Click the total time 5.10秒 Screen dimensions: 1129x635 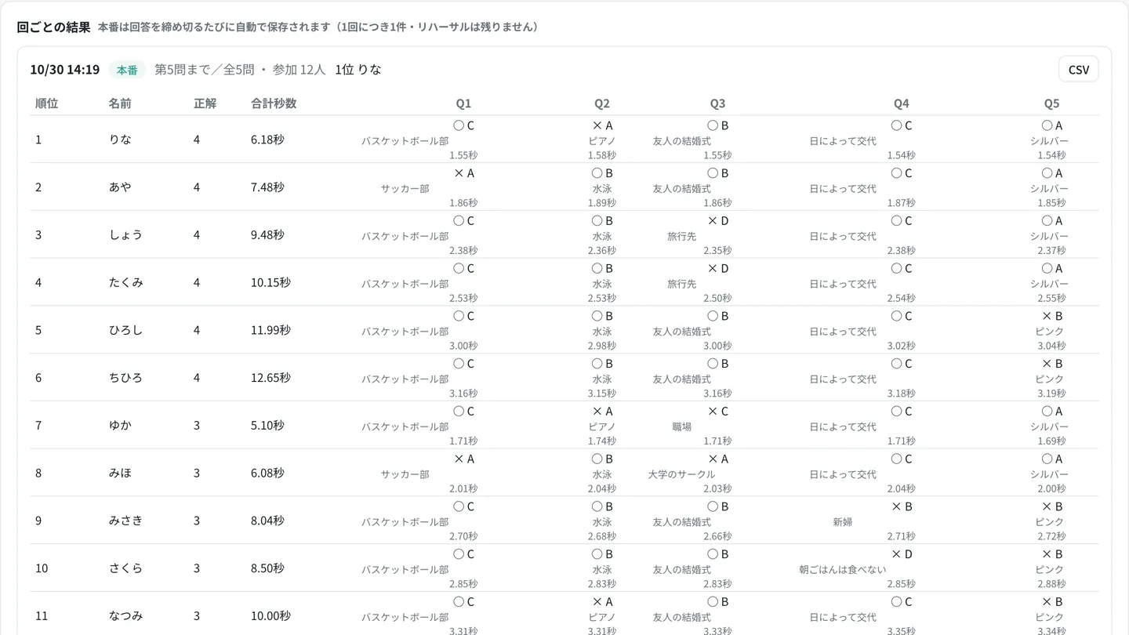point(267,426)
